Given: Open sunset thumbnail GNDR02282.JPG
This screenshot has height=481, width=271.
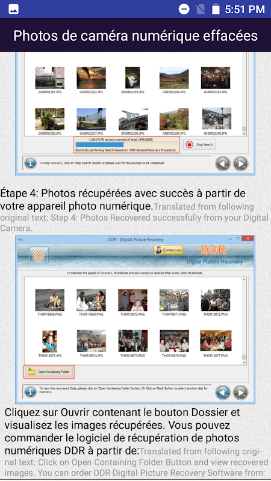Looking at the screenshot, I should pos(91,78).
